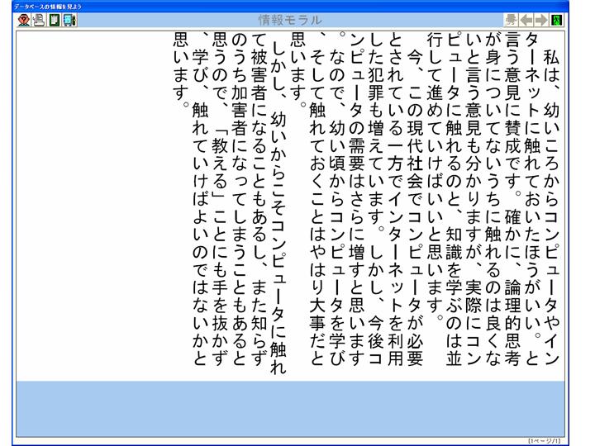Click the 情報モラル heading text

pos(290,20)
